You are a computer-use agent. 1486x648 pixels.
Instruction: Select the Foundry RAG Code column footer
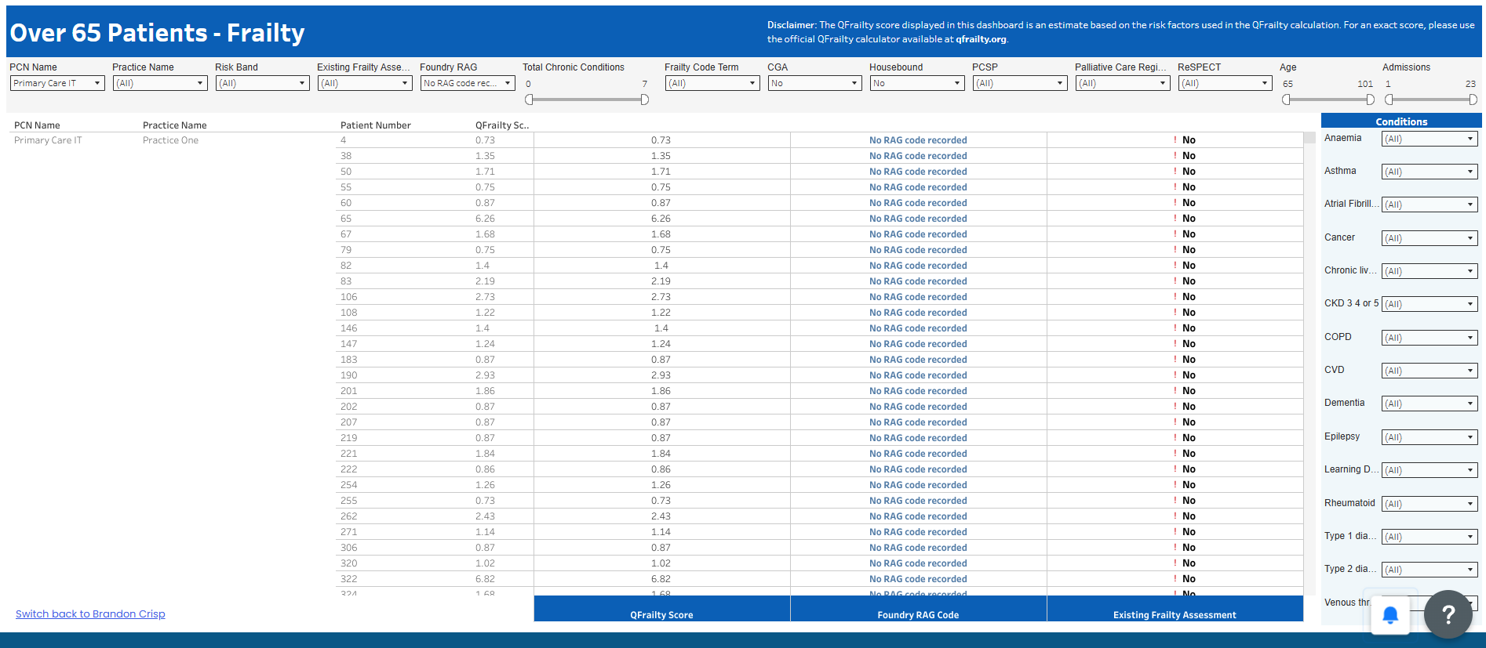(x=918, y=614)
